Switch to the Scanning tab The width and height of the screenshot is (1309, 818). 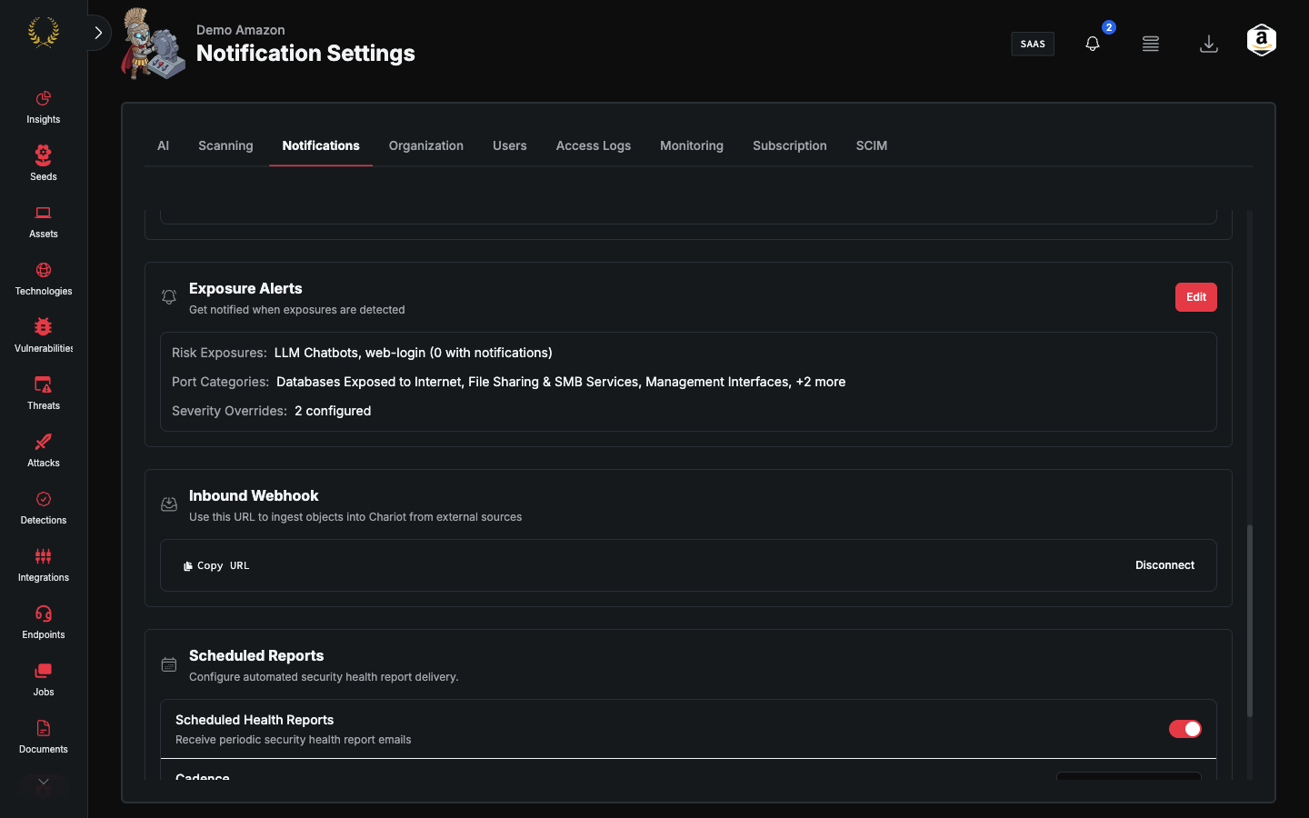(225, 145)
